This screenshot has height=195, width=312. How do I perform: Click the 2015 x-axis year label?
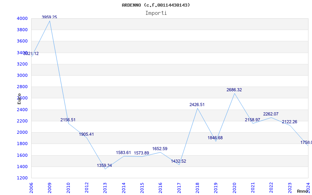point(142,188)
